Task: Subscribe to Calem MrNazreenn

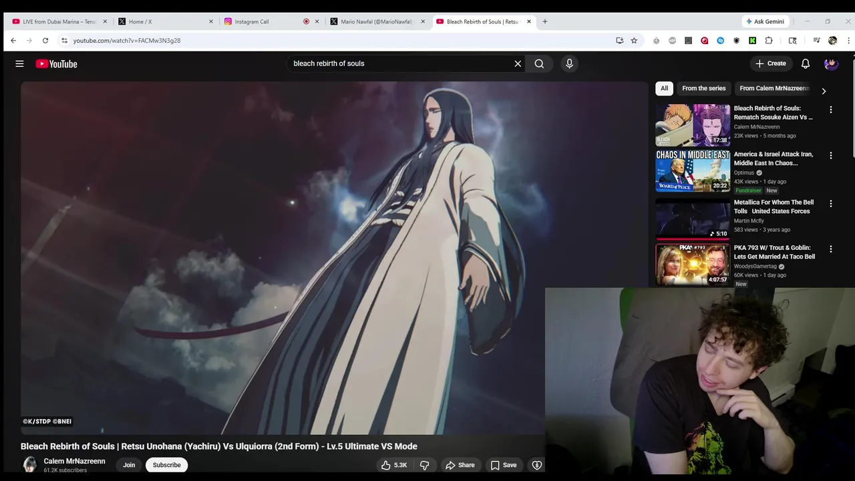Action: click(166, 465)
